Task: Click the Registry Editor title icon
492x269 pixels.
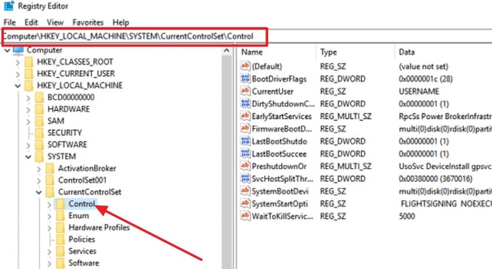Action: pyautogui.click(x=9, y=6)
